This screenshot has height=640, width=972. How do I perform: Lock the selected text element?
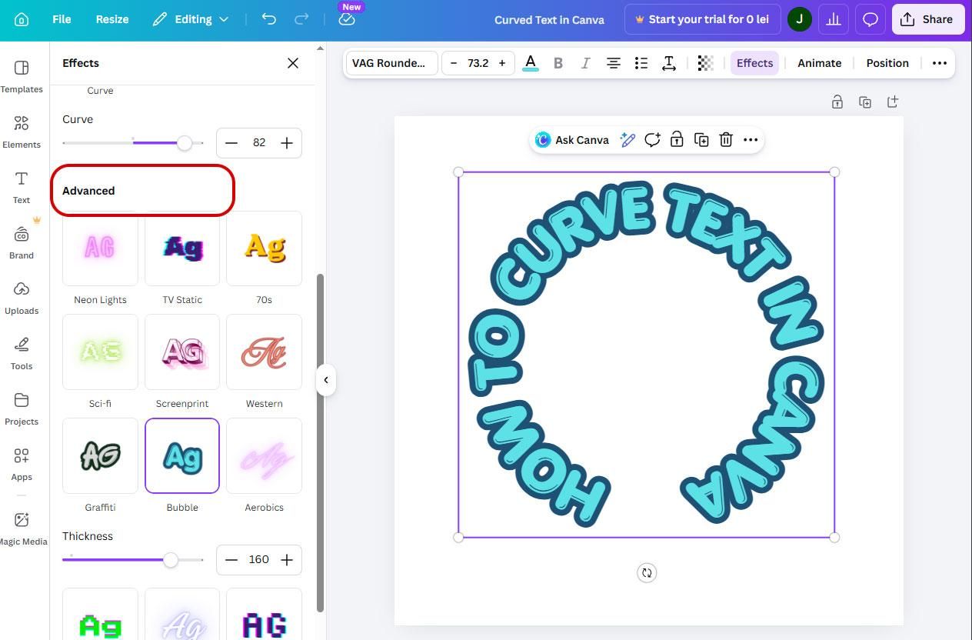coord(677,140)
